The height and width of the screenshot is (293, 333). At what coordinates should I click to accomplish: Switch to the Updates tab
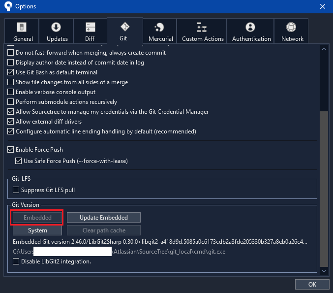[56, 31]
